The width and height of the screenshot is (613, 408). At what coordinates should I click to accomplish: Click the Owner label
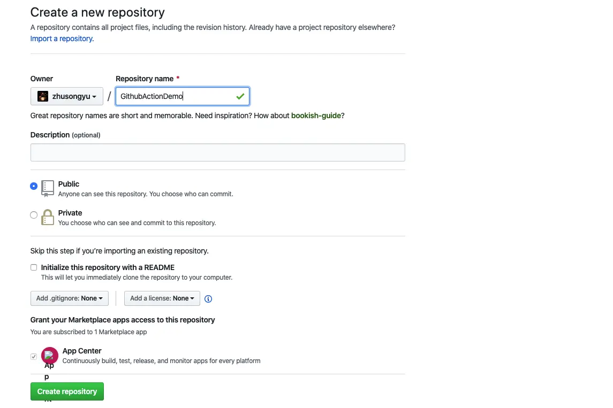[x=41, y=79]
